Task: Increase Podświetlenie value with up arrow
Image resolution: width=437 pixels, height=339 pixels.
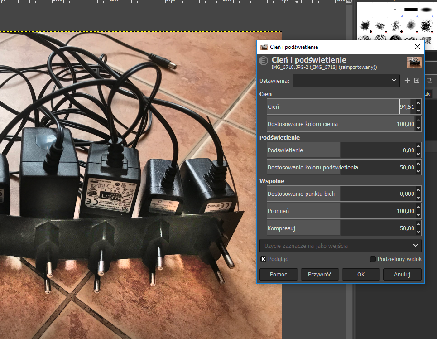Action: [418, 146]
